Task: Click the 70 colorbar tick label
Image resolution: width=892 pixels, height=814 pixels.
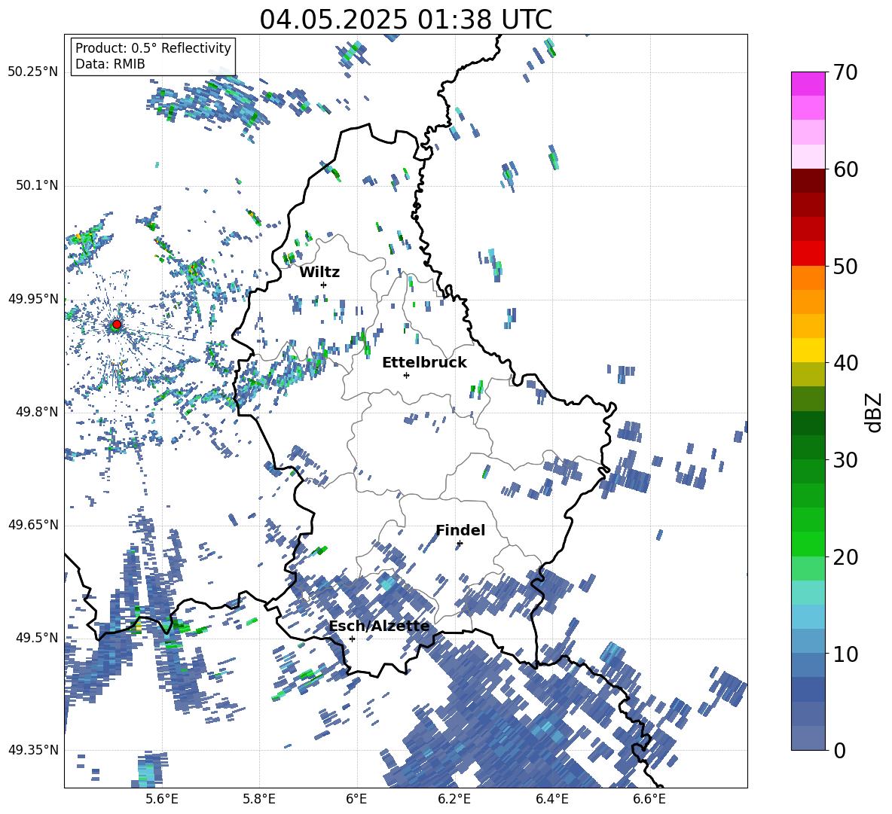Action: point(845,73)
